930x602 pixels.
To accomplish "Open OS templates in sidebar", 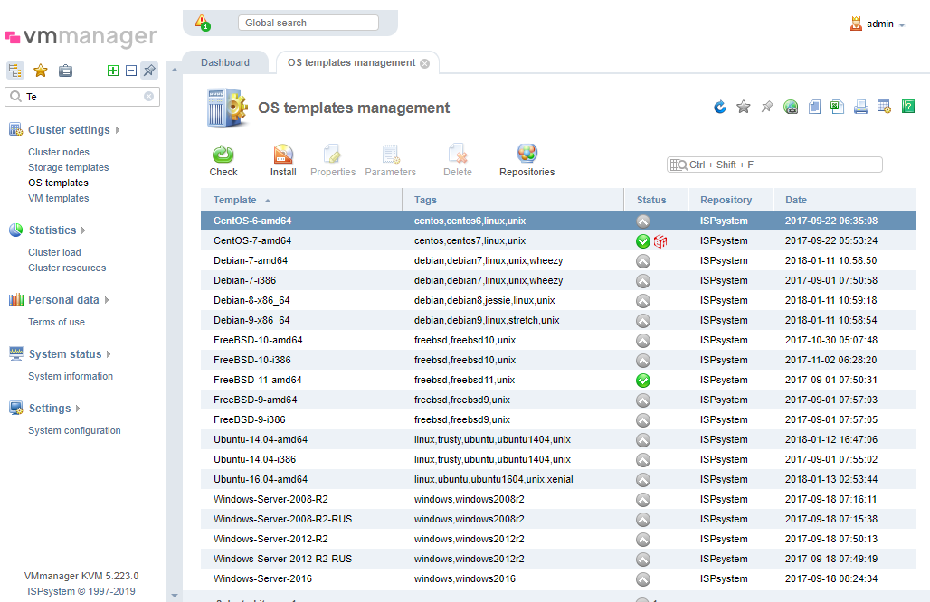I will (x=58, y=183).
